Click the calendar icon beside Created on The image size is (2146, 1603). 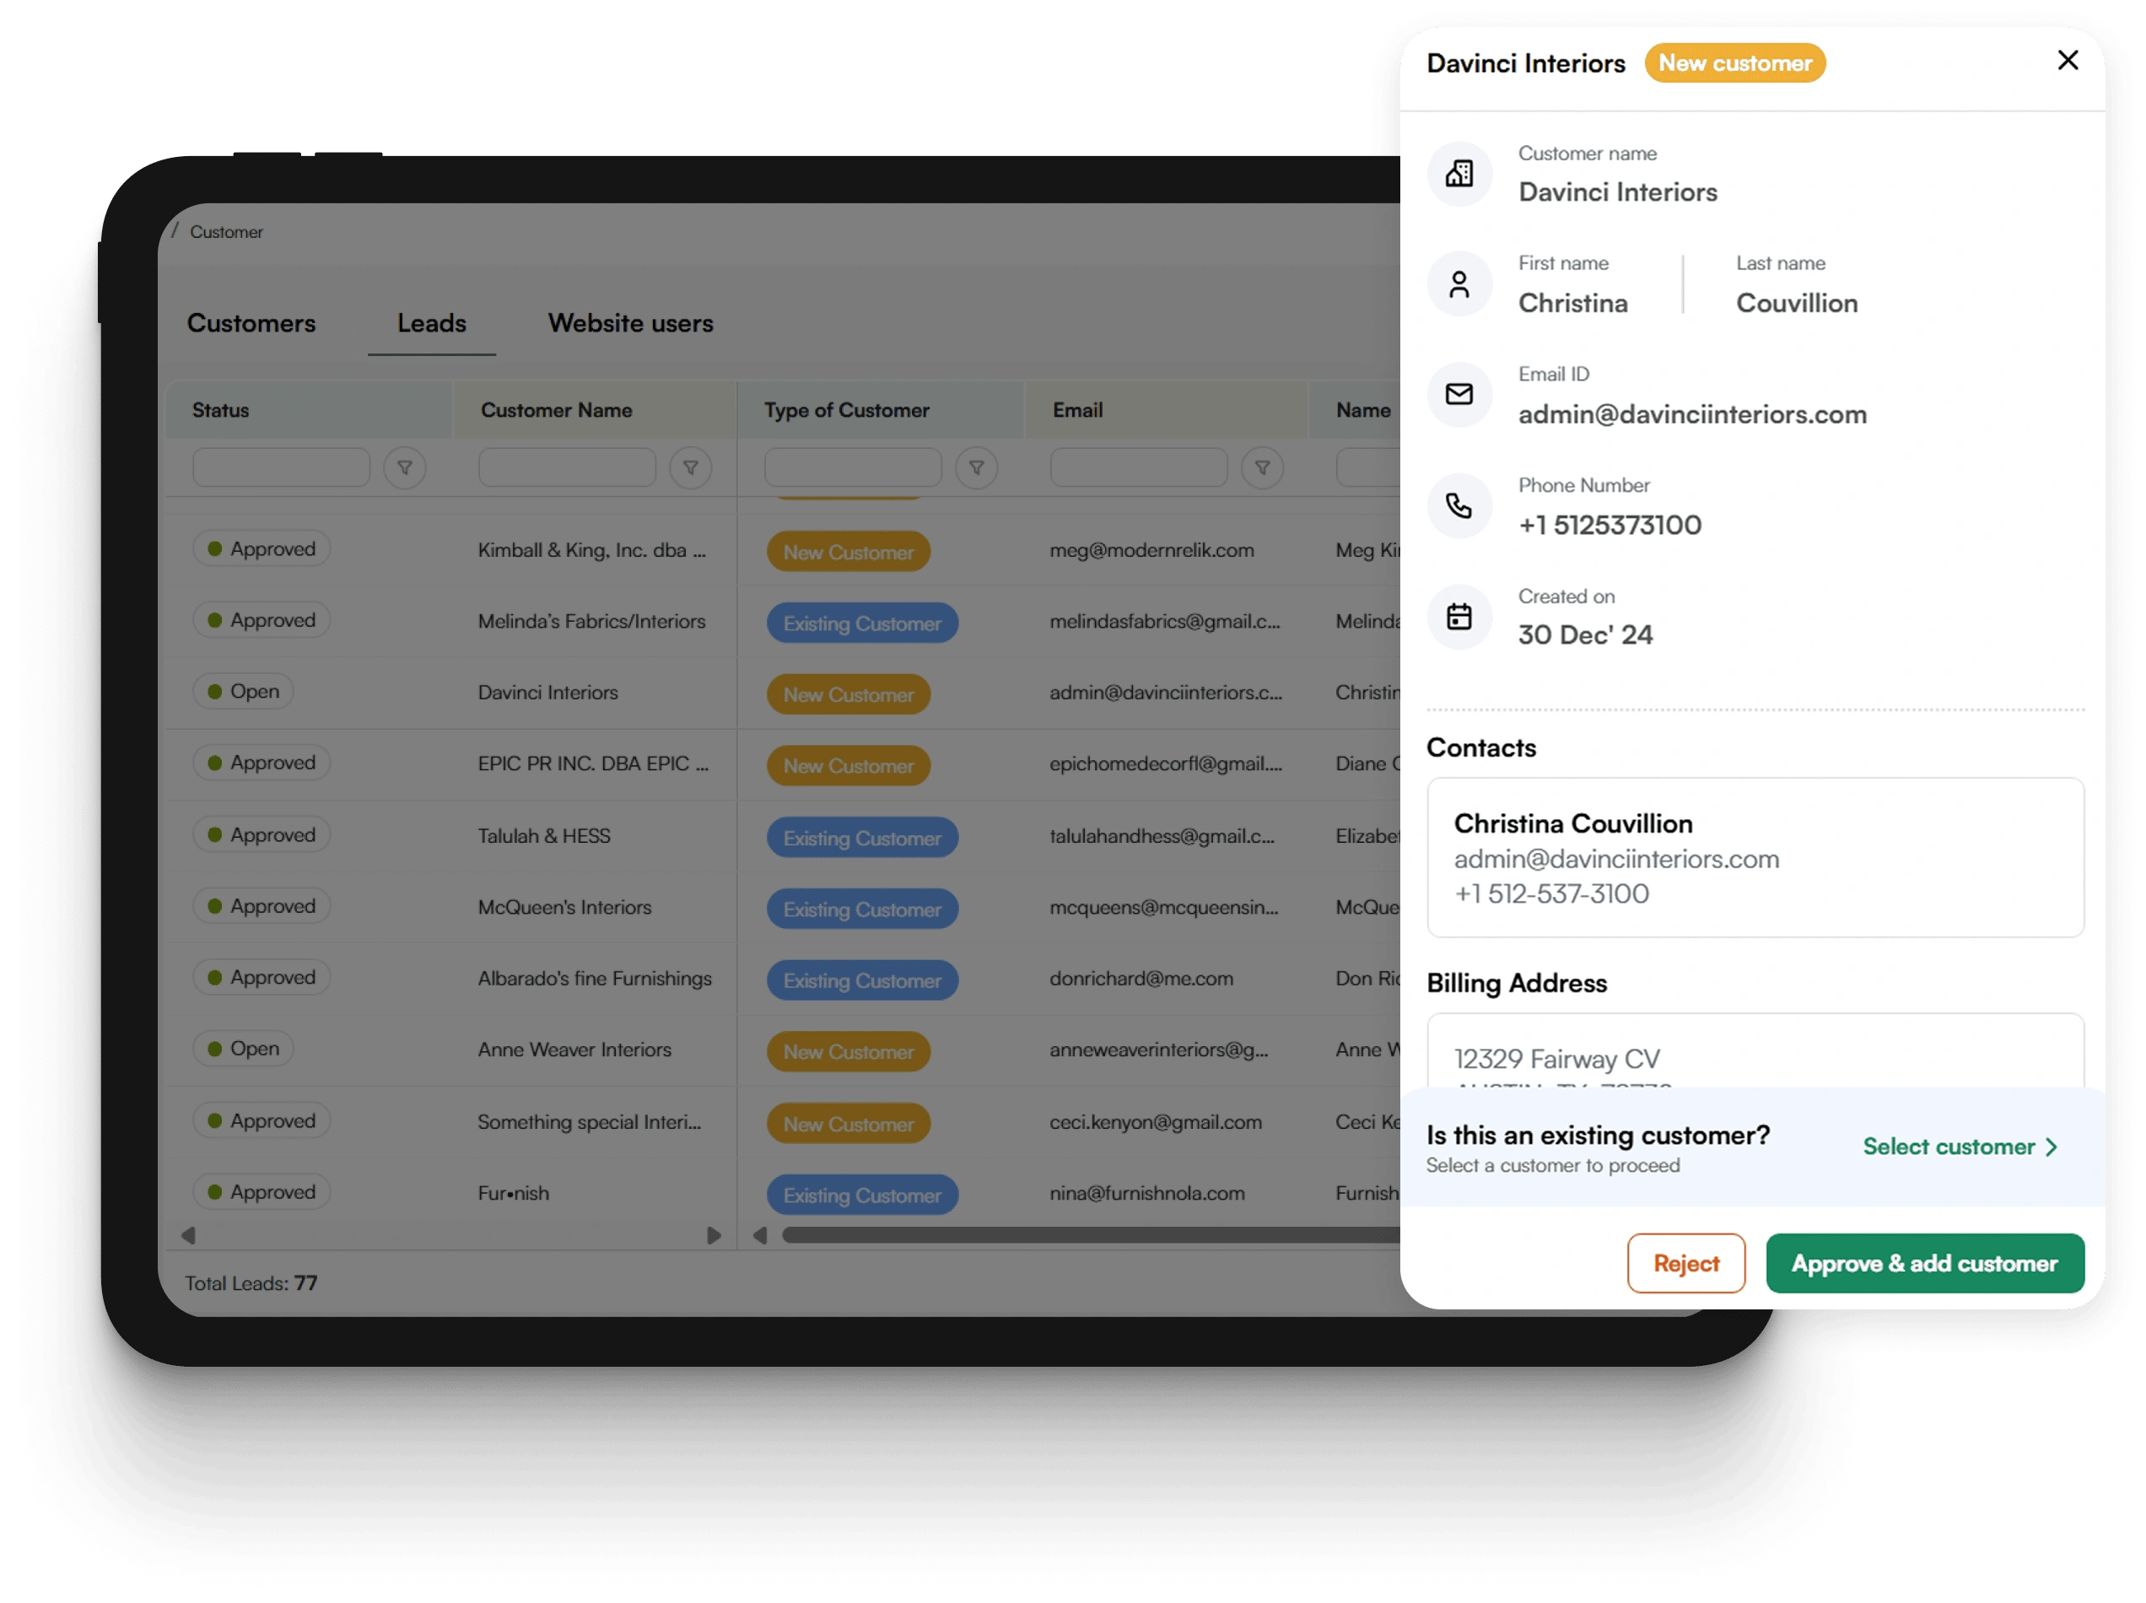point(1459,616)
